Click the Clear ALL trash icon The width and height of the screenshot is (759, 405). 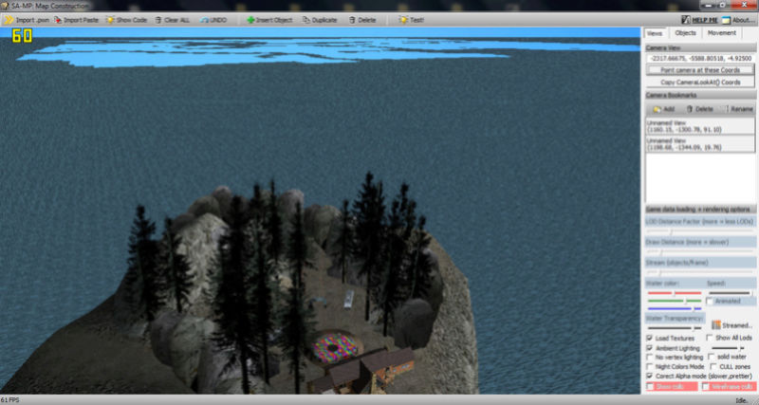(x=158, y=20)
